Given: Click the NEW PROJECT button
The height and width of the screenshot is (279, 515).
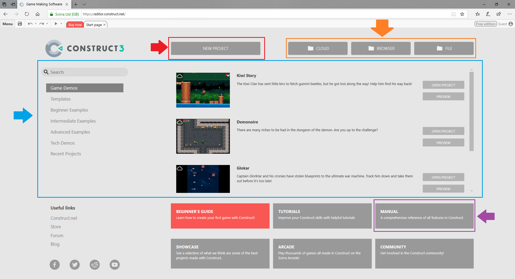Looking at the screenshot, I should [x=215, y=49].
